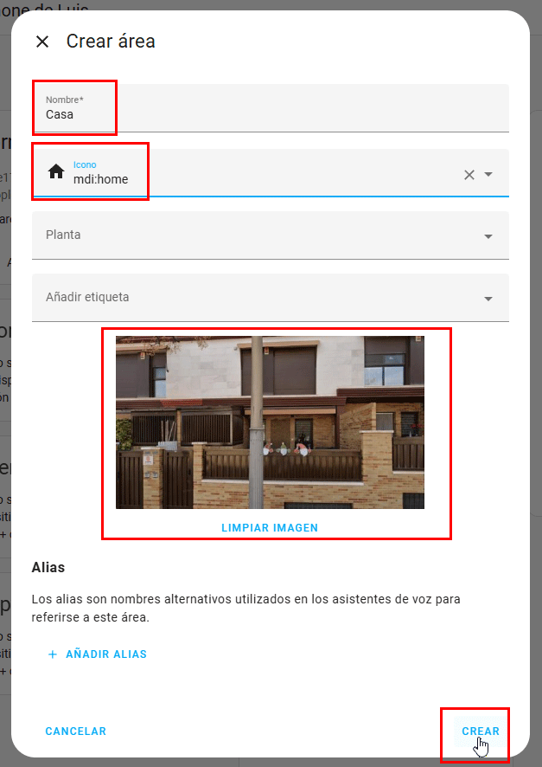This screenshot has width=542, height=767.
Task: Clear the selected mdi:home icon value
Action: [x=469, y=175]
